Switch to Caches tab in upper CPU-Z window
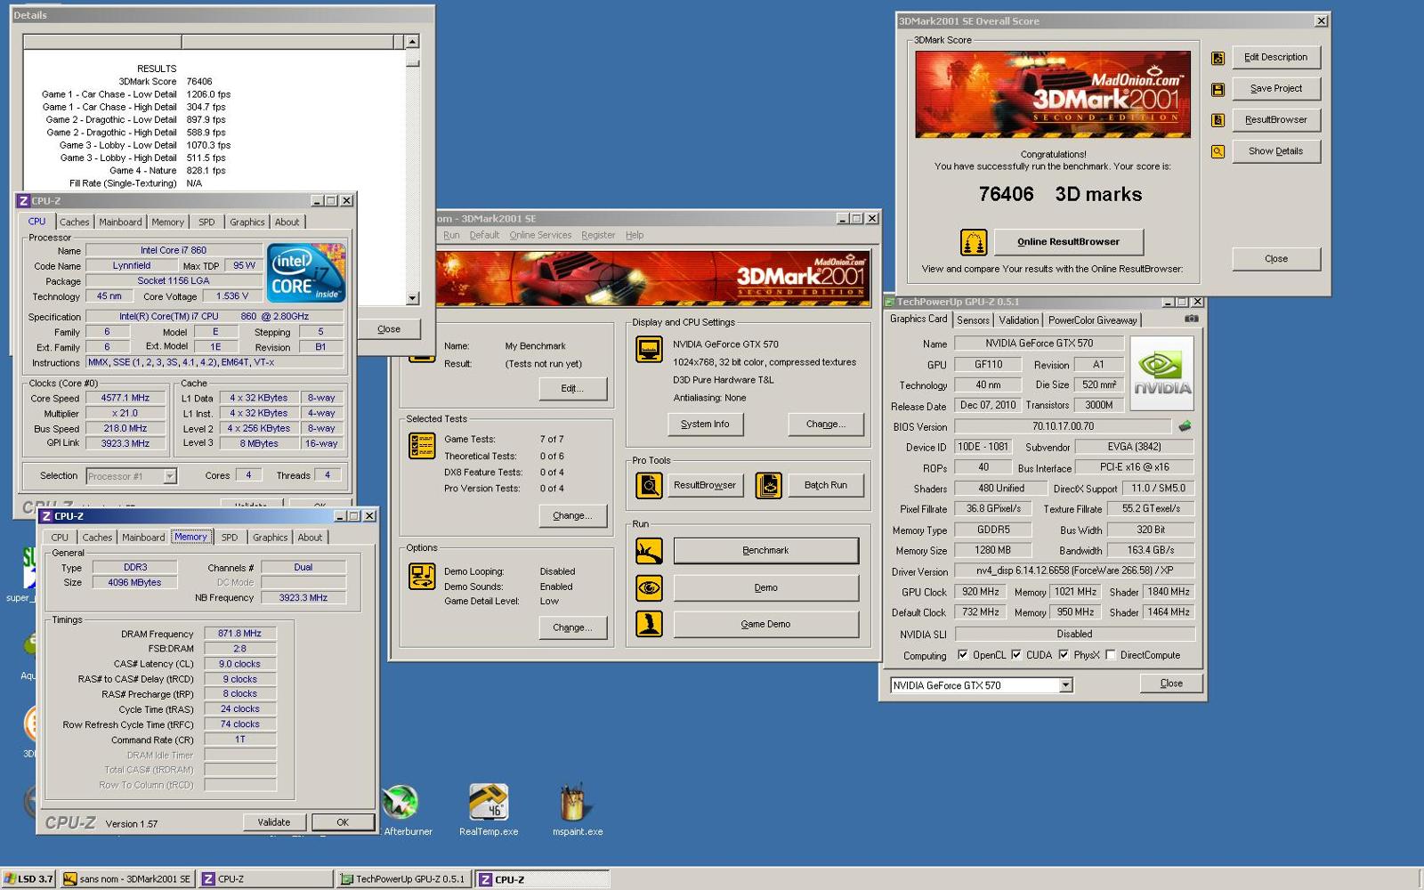The image size is (1424, 890). click(74, 222)
